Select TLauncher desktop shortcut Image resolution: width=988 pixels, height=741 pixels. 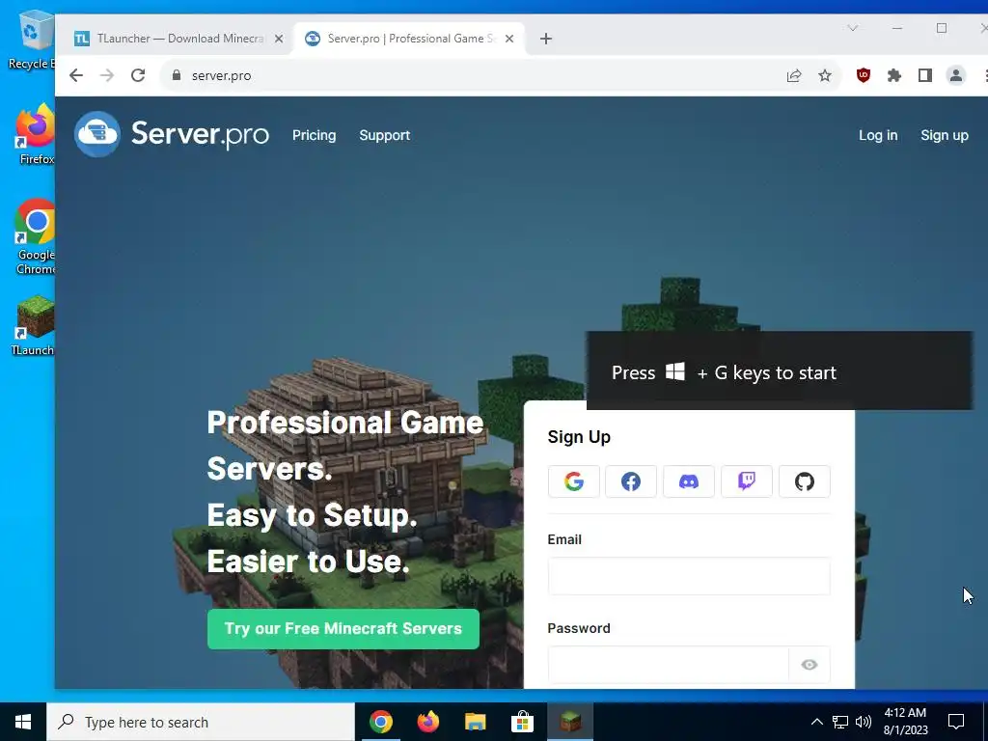coord(34,326)
